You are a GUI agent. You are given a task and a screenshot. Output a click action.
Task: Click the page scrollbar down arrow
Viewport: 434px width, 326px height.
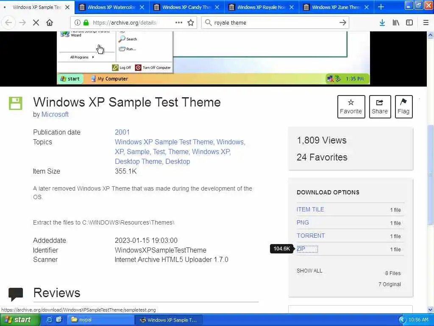tap(430, 309)
